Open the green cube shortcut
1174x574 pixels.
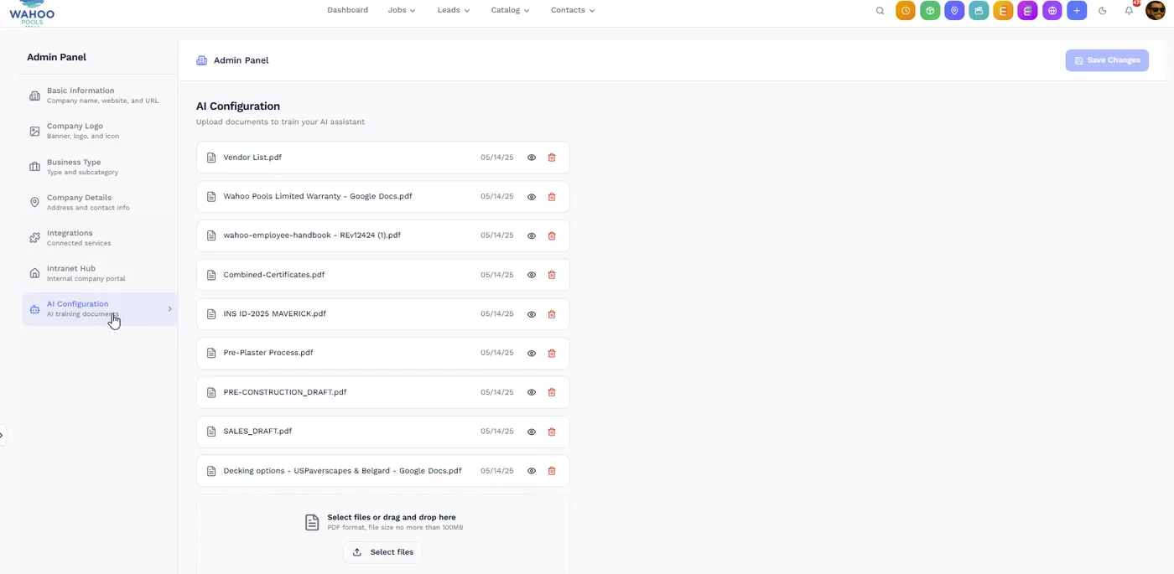pyautogui.click(x=930, y=11)
